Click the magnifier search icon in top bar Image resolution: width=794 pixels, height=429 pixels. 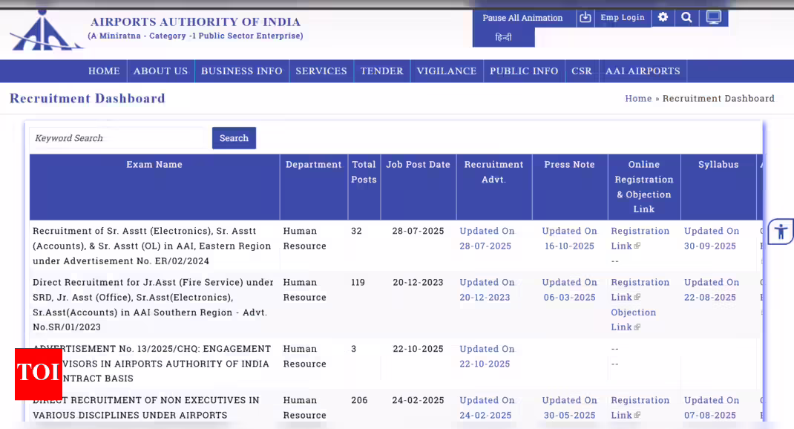[686, 18]
